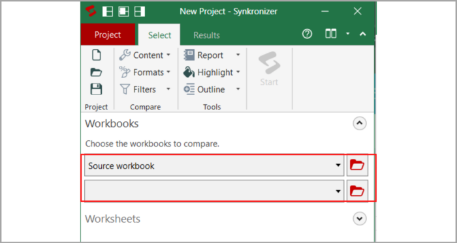Open the Highlight dropdown

tap(212, 72)
